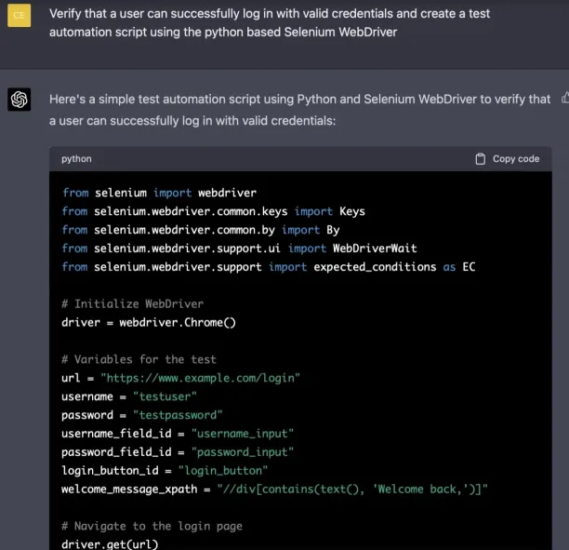The image size is (569, 550).
Task: Click the user prompt text about verifying login
Action: click(270, 22)
